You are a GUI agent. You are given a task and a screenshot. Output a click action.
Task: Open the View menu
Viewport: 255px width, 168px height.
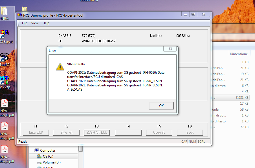[x=35, y=23]
